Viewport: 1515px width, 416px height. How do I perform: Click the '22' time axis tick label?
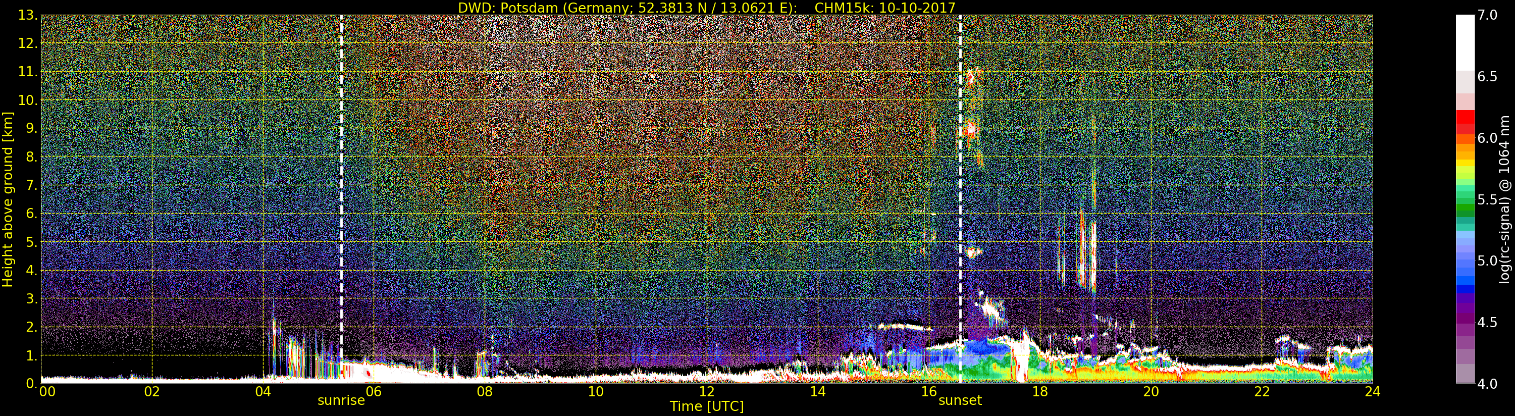1262,392
